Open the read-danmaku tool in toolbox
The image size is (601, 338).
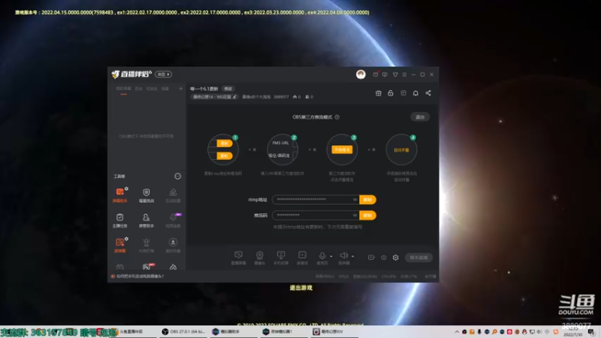click(119, 245)
